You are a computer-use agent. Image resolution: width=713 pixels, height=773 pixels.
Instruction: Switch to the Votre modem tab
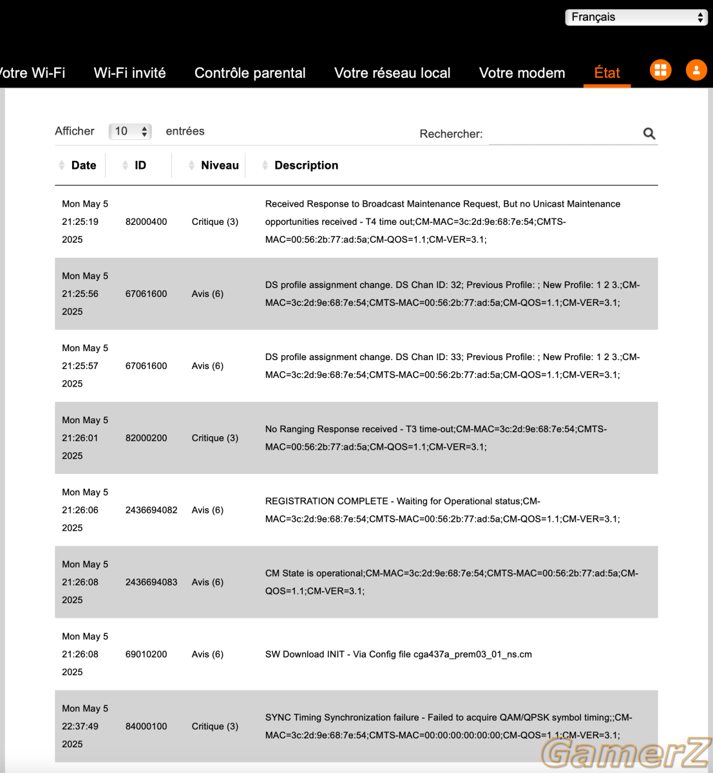[522, 73]
